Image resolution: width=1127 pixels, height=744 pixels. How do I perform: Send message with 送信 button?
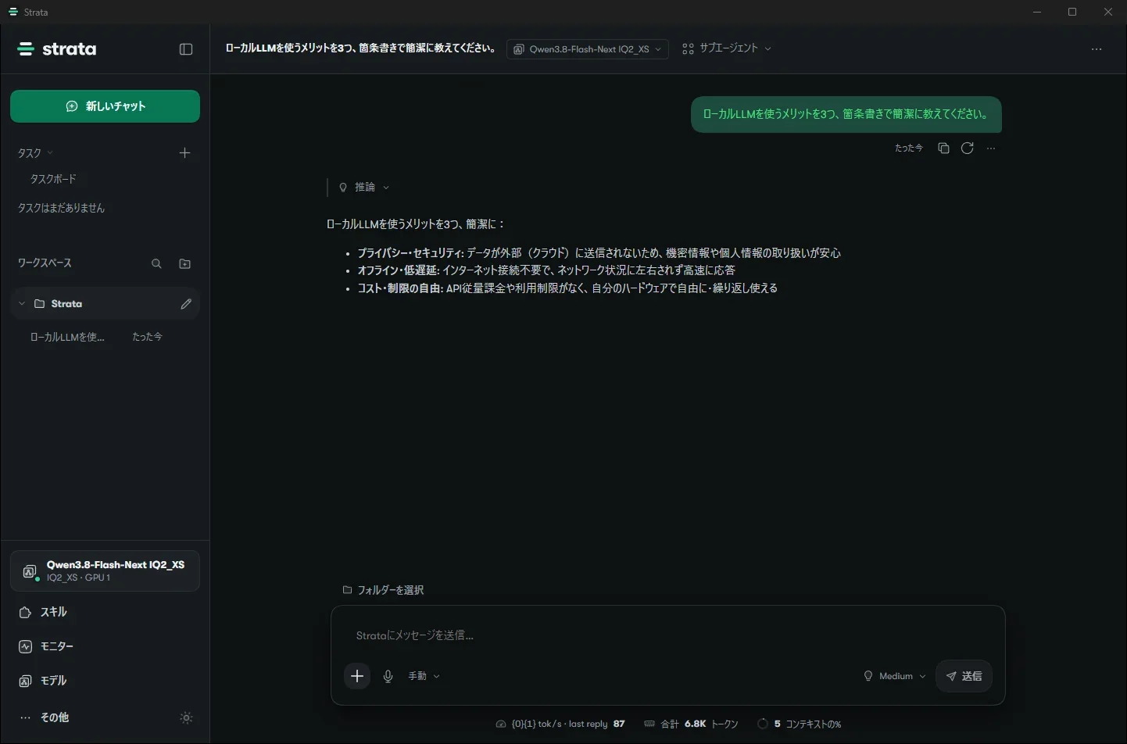pyautogui.click(x=964, y=676)
